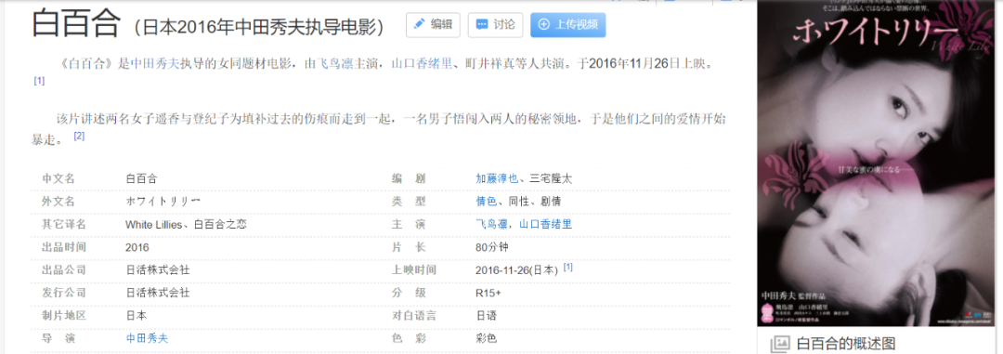Click the 编辑 edit button
The height and width of the screenshot is (354, 1003).
pyautogui.click(x=433, y=25)
